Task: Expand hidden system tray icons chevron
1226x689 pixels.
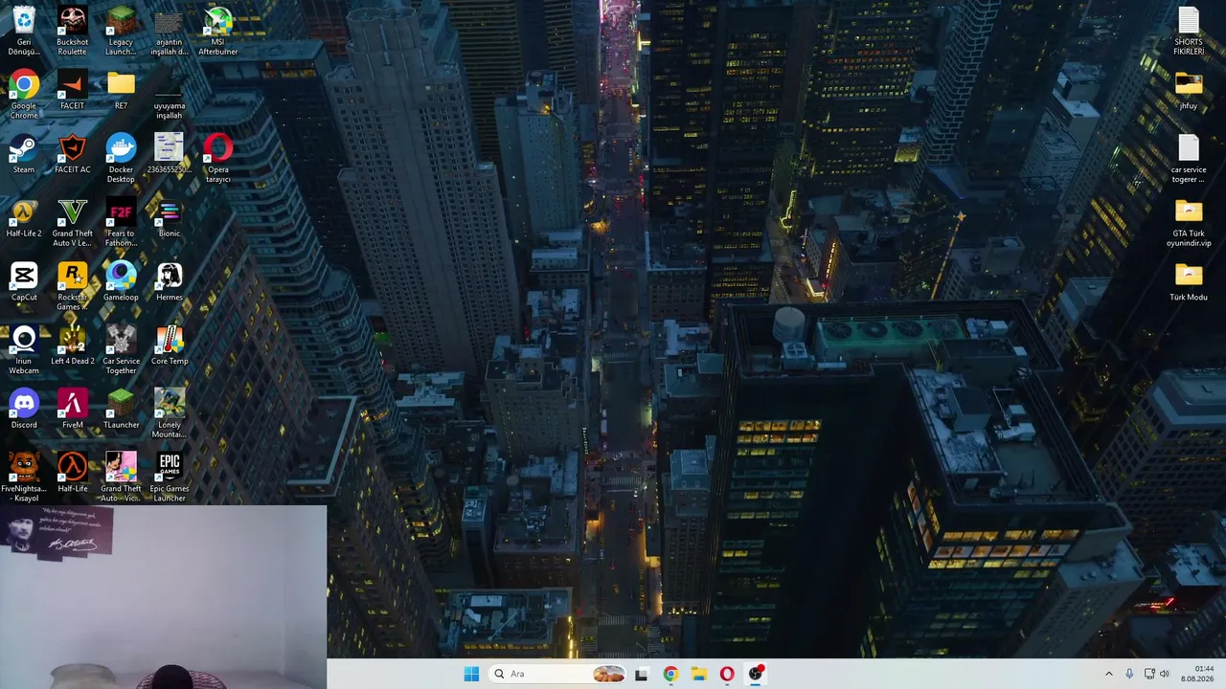Action: point(1109,674)
